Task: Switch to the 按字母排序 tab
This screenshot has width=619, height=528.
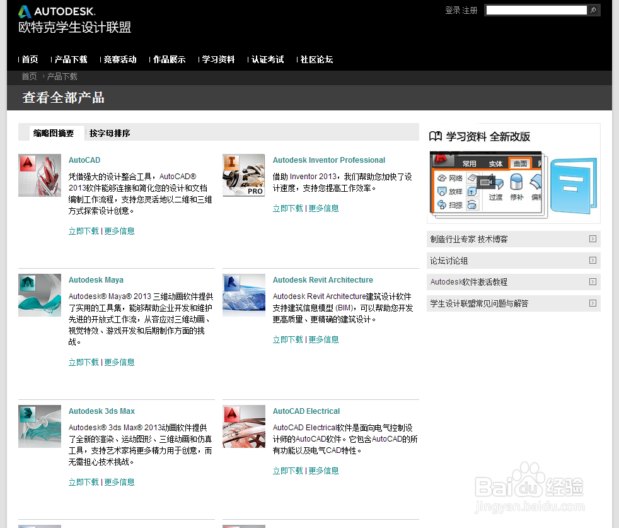Action: pos(110,133)
